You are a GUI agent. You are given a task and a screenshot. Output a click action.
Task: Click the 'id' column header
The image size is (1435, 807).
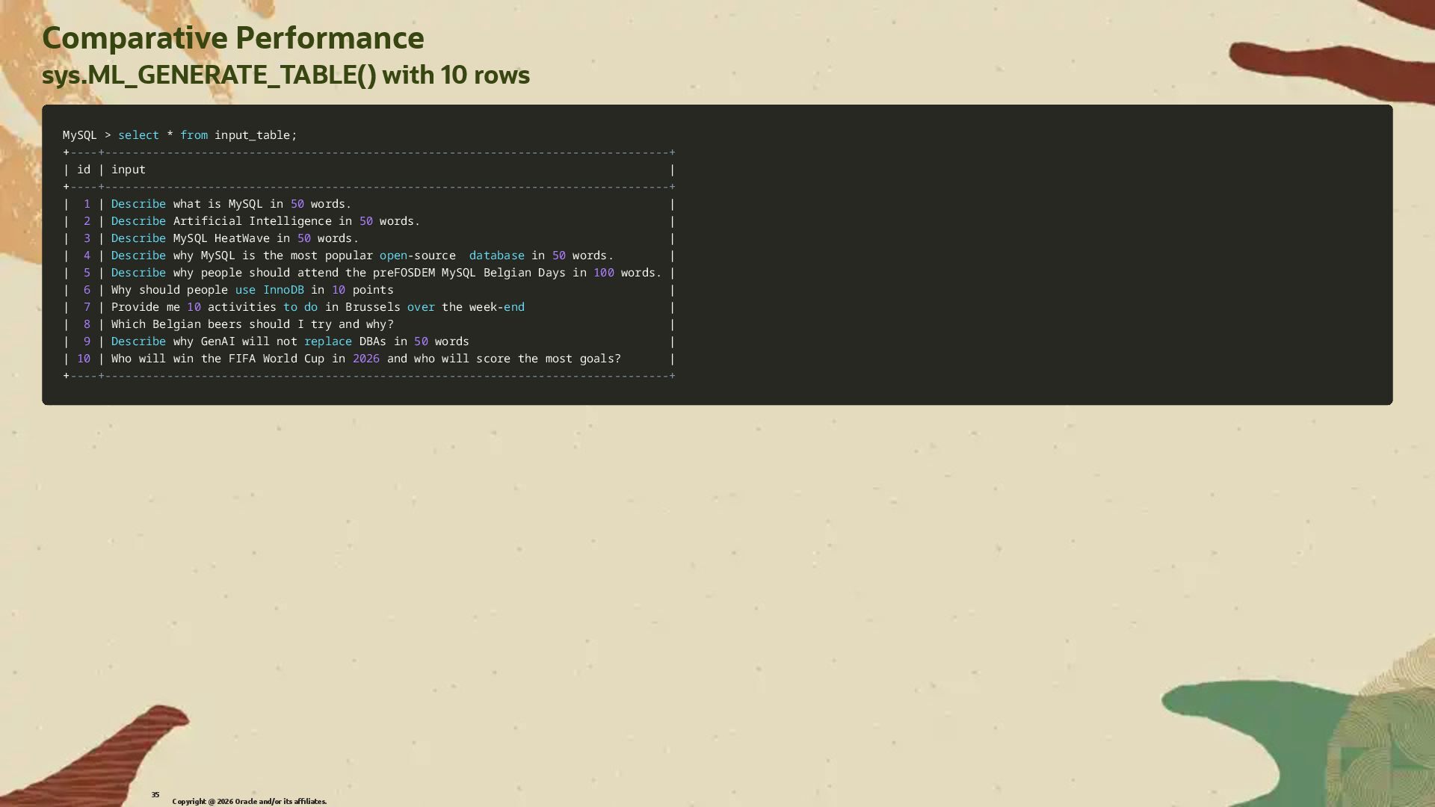[x=83, y=170]
